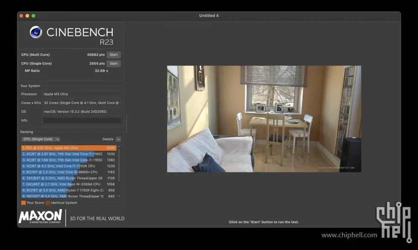Click the ranking list scroll-up arrow
418x250 pixels.
tap(119, 147)
